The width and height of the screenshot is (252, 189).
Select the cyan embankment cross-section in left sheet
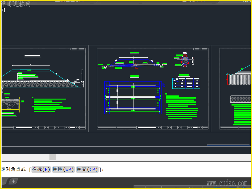click(40, 78)
